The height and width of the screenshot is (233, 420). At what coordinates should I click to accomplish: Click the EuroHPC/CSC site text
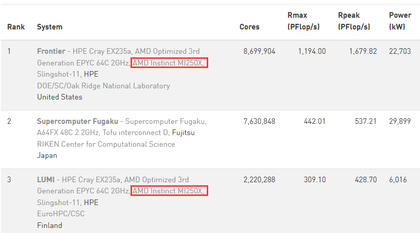point(61,214)
